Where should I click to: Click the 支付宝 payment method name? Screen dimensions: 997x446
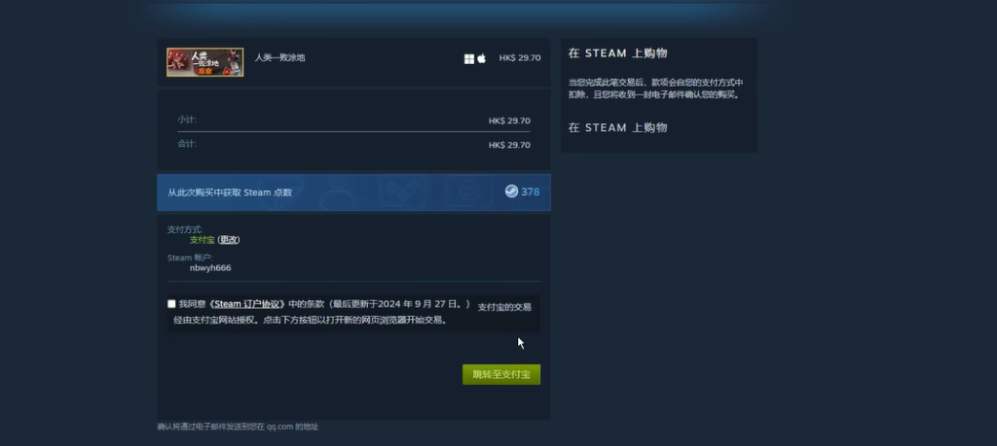point(202,239)
